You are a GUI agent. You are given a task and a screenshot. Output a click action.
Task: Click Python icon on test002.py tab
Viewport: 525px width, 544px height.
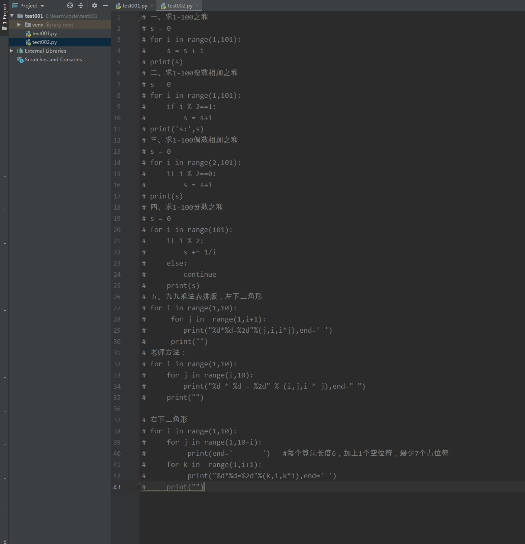163,6
